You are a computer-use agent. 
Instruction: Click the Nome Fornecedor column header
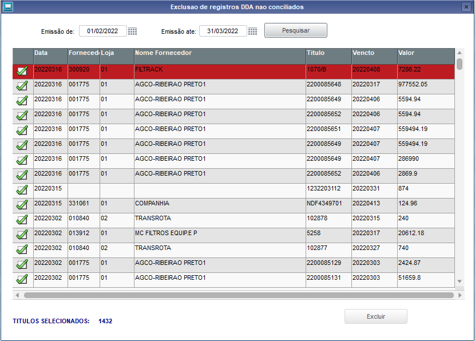[220, 55]
